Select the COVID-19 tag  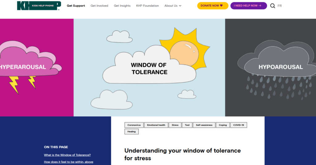click(x=239, y=125)
